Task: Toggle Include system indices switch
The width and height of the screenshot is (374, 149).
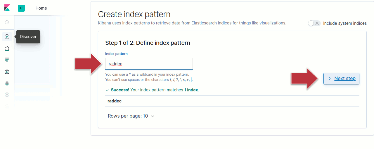Action: point(314,23)
